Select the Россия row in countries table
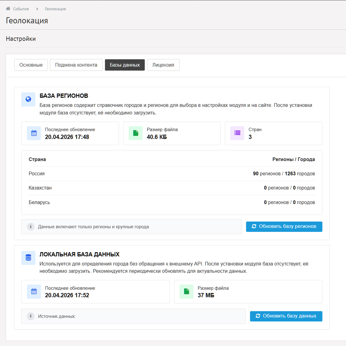Image resolution: width=346 pixels, height=346 pixels. 172,174
